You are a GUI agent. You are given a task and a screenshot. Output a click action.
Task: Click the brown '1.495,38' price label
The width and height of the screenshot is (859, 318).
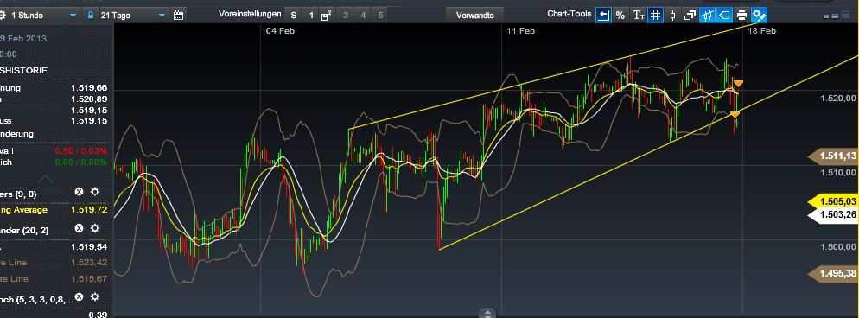click(833, 273)
